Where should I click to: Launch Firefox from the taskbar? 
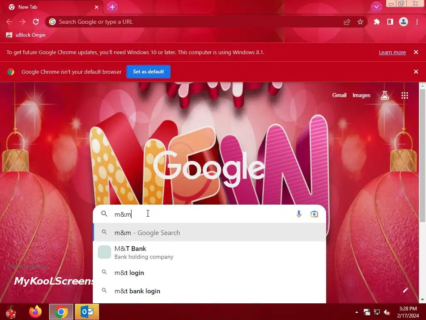click(35, 312)
